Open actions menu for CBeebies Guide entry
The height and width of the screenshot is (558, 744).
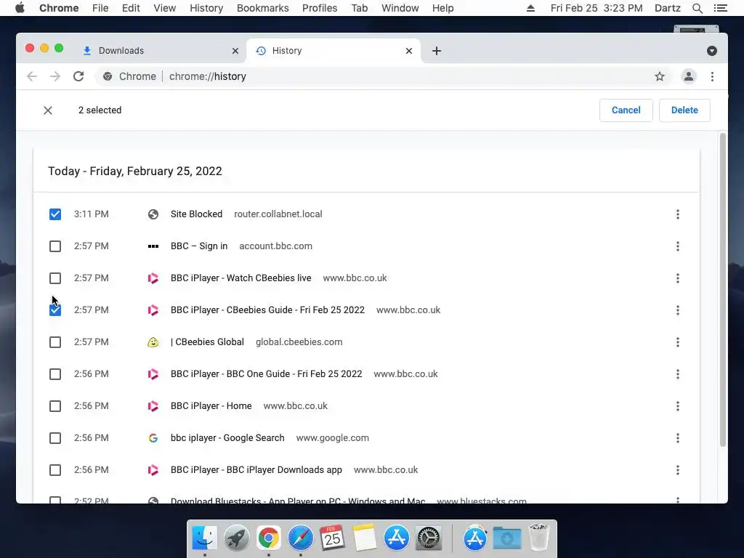(x=678, y=310)
